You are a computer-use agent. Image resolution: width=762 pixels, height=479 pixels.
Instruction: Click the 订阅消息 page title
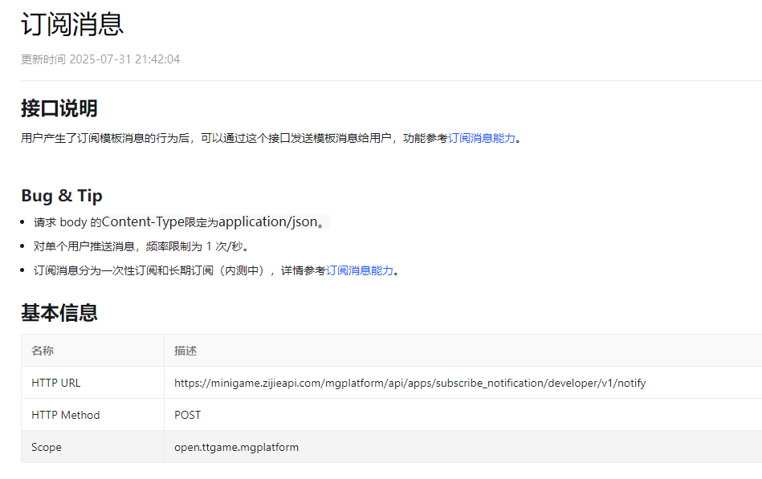click(72, 24)
